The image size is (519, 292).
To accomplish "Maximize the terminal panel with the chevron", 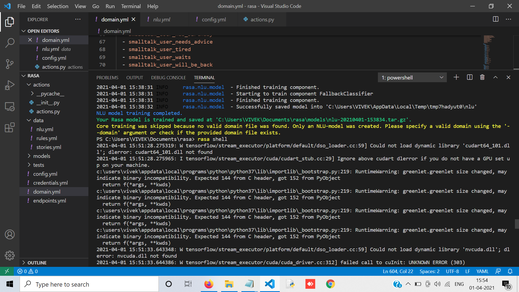I will point(495,77).
